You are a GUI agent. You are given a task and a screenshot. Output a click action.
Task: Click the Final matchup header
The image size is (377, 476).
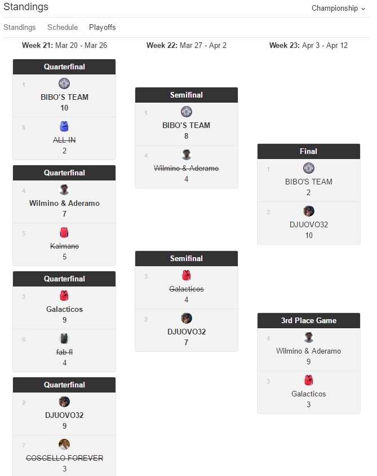click(309, 151)
